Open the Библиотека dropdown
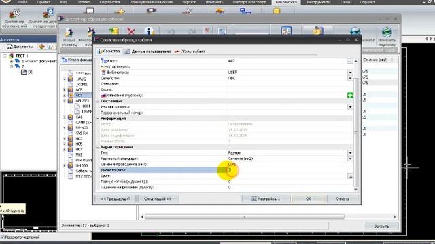 (350, 73)
